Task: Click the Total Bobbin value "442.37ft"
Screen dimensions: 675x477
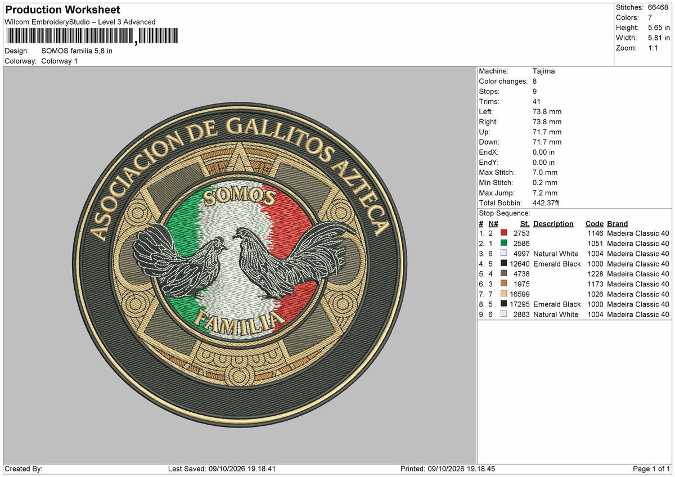Action: point(546,203)
